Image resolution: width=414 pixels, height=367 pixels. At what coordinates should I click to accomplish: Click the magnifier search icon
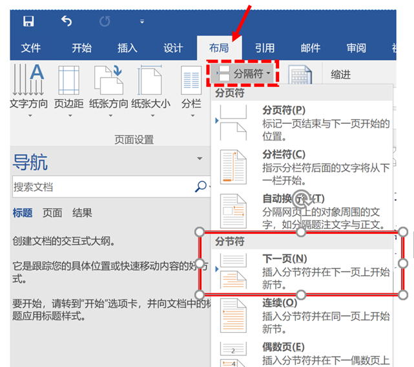click(201, 186)
